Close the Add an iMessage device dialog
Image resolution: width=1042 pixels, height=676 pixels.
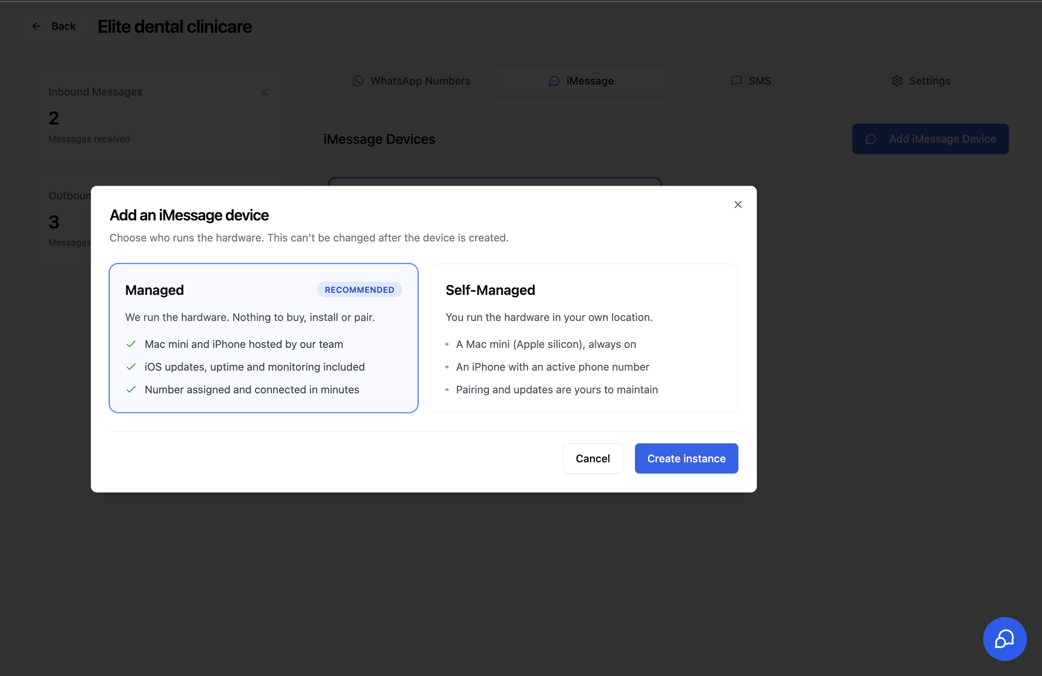[738, 204]
